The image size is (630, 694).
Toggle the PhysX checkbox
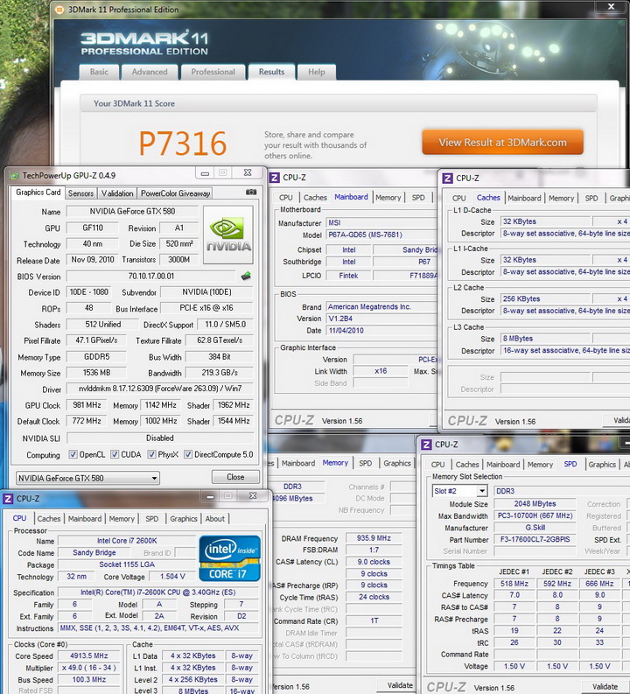[x=151, y=454]
